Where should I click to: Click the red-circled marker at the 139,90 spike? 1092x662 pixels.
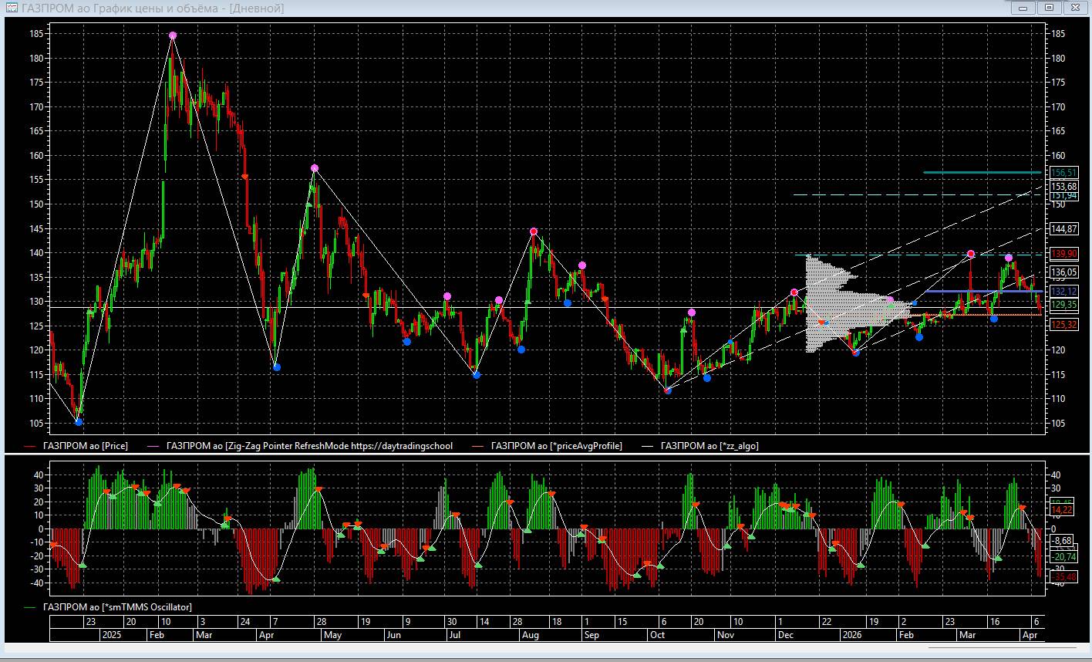pyautogui.click(x=970, y=254)
